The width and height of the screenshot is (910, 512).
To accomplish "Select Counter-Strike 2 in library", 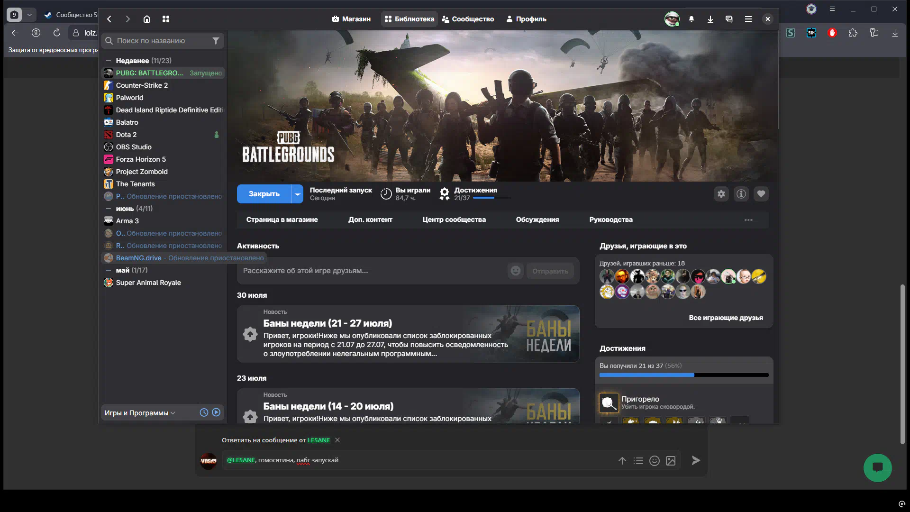I will click(x=163, y=85).
